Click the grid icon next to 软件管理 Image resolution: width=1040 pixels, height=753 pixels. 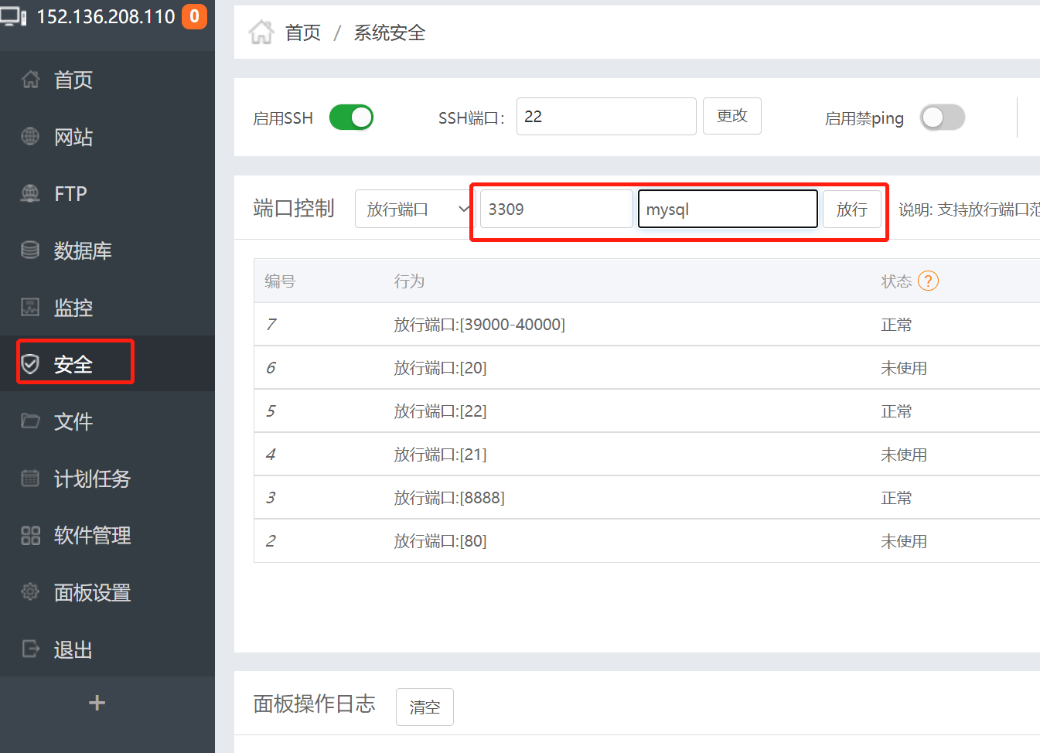[x=30, y=535]
